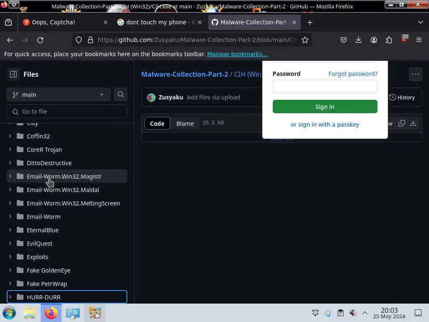Viewport: 429px width, 322px height.
Task: Click the Firefox taskbar icon
Action: click(51, 313)
